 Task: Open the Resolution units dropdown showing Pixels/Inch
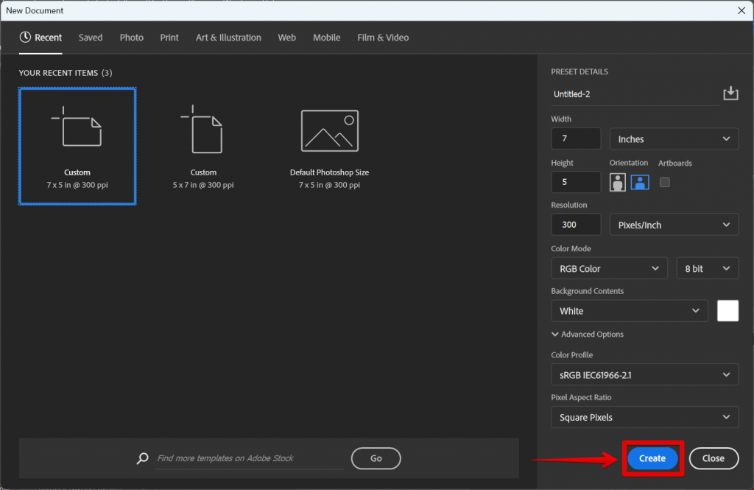(674, 224)
